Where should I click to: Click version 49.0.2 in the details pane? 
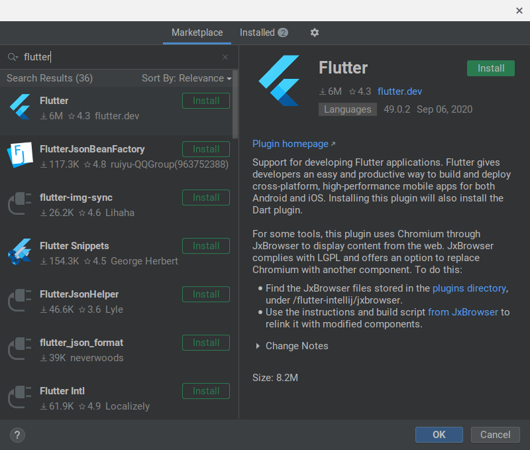397,109
